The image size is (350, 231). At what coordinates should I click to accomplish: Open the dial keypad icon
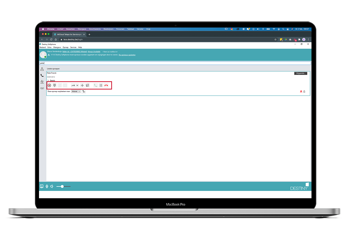pyautogui.click(x=54, y=85)
